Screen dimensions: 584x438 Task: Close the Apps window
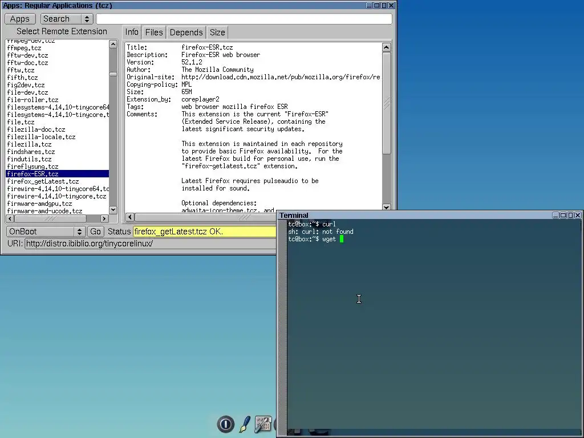pos(391,5)
